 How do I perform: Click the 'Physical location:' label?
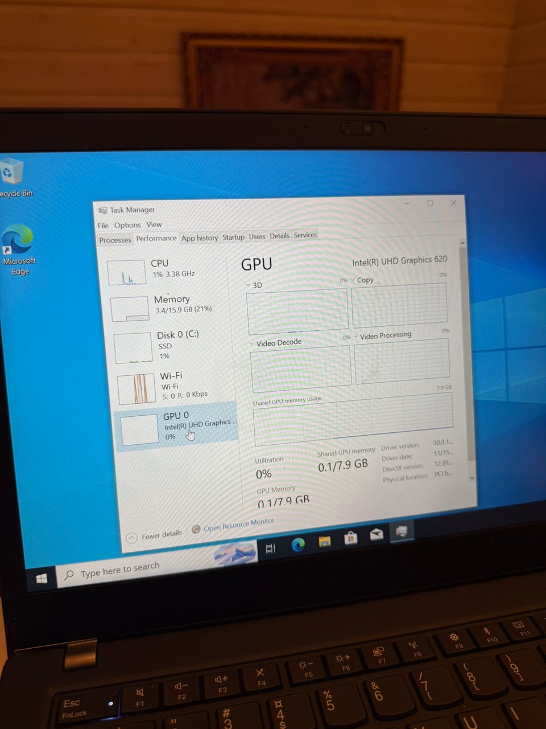[405, 478]
